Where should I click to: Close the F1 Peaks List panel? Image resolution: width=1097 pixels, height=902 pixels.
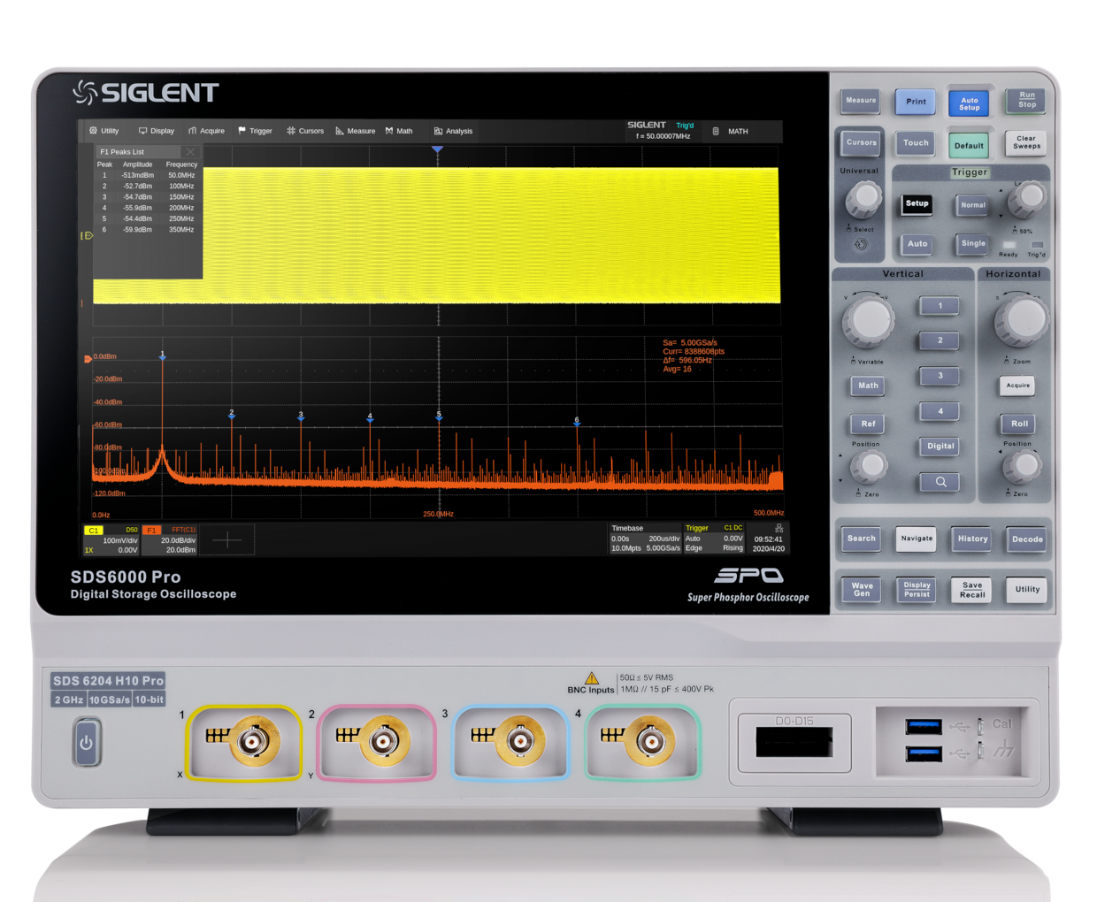click(190, 152)
